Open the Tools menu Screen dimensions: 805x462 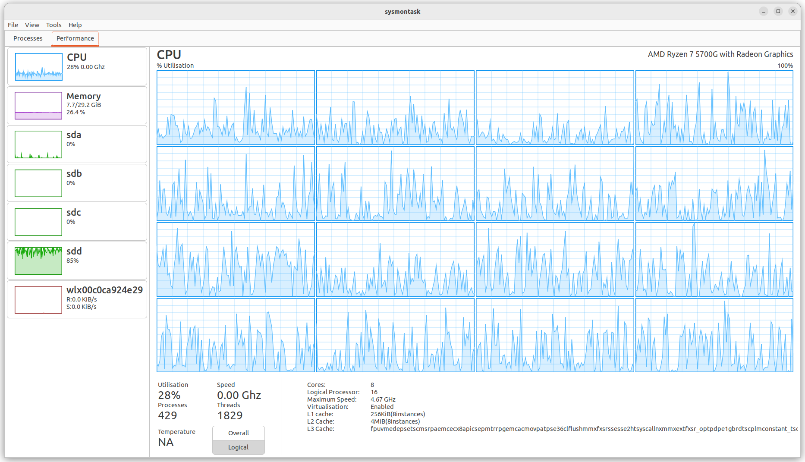pyautogui.click(x=53, y=25)
